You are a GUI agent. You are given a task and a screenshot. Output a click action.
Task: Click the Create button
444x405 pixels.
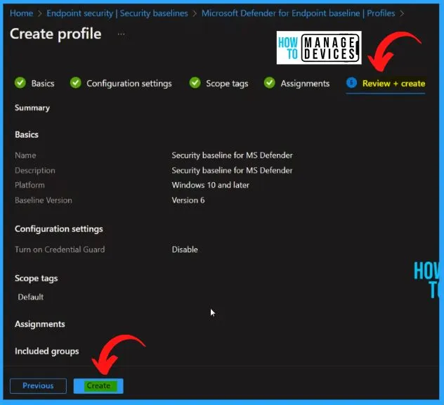pyautogui.click(x=98, y=386)
